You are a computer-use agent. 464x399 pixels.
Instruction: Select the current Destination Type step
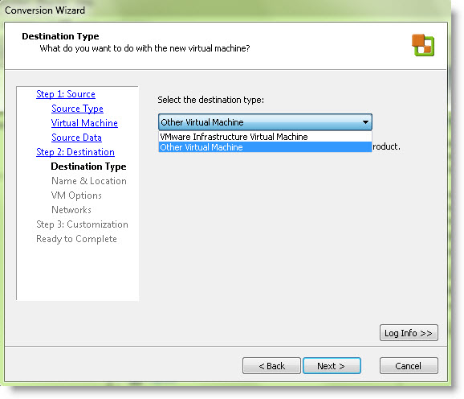(88, 167)
